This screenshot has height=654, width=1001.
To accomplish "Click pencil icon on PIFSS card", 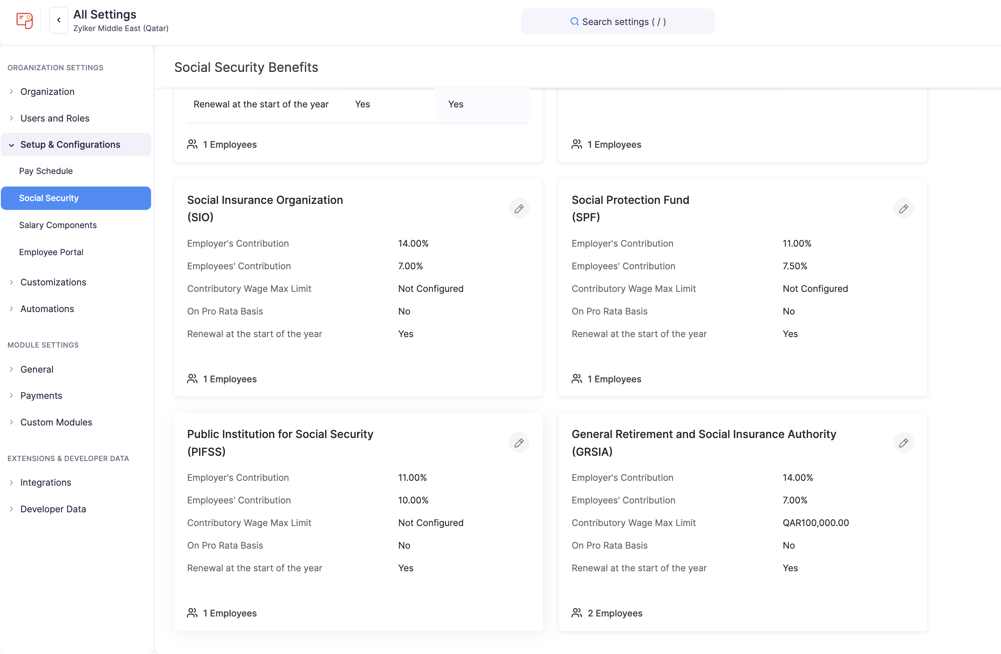I will click(x=519, y=442).
